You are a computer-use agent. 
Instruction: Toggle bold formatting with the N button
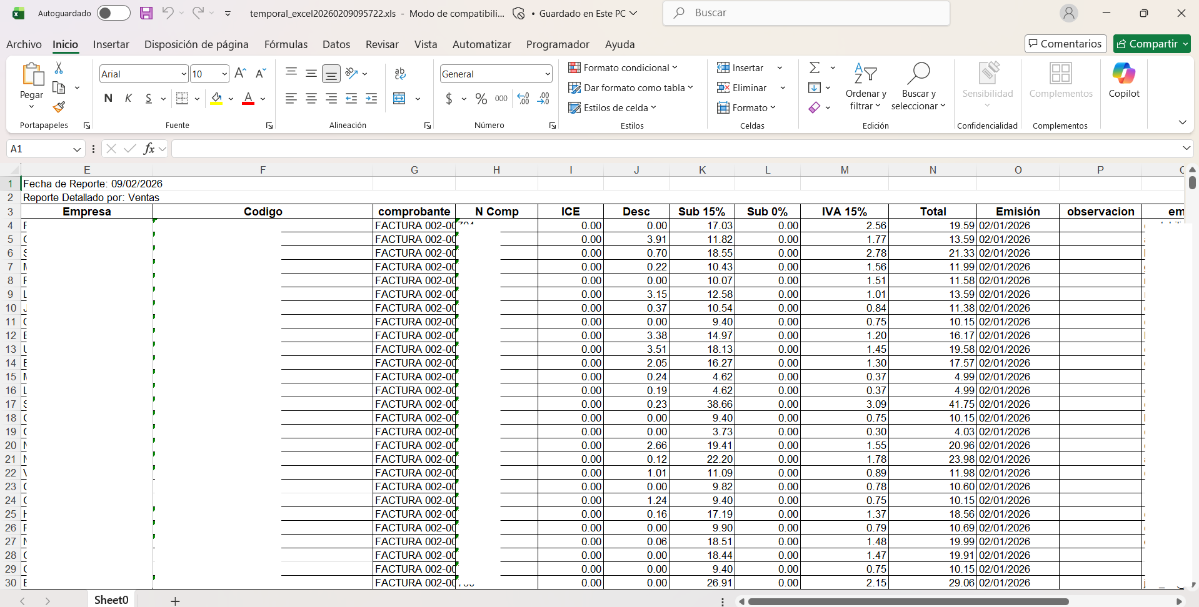[x=108, y=99]
